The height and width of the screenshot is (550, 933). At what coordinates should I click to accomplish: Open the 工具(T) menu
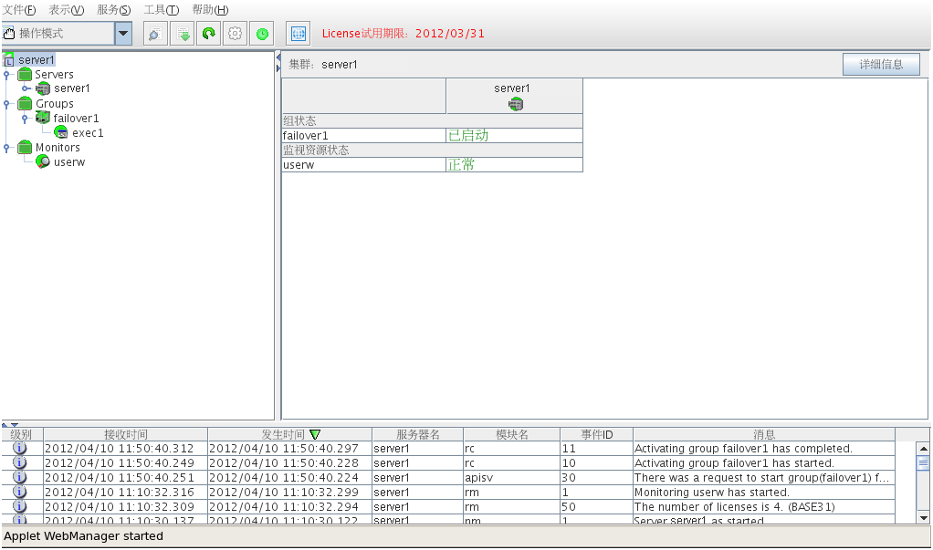[x=161, y=9]
